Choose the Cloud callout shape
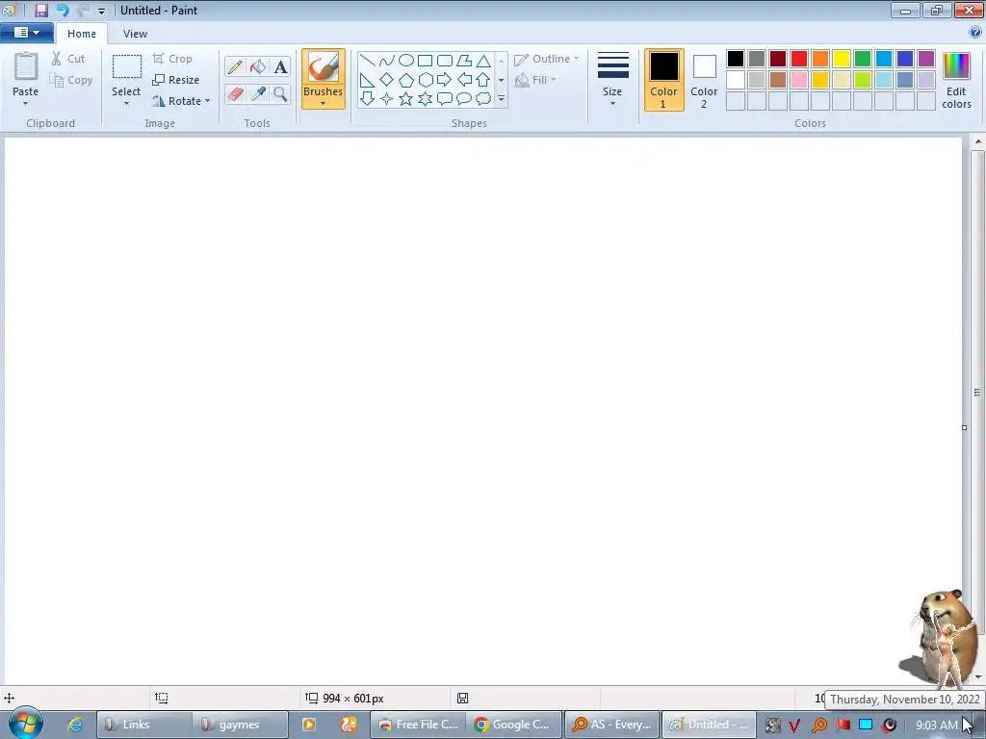 click(483, 99)
